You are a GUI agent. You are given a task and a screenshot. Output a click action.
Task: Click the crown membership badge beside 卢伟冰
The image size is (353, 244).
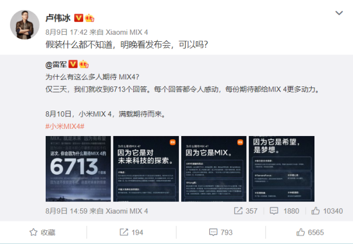tap(89, 18)
